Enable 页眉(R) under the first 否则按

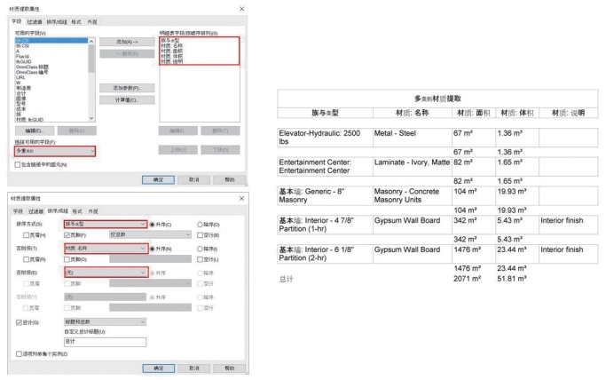pyautogui.click(x=26, y=259)
